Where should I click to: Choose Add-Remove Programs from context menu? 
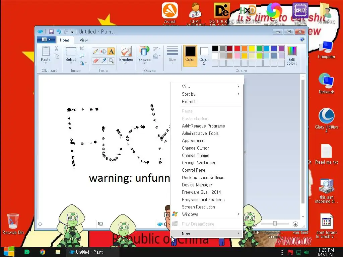pos(207,126)
